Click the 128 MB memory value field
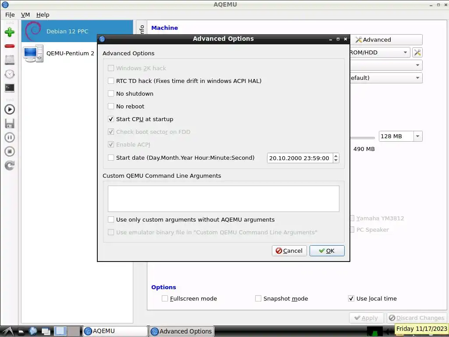 [396, 136]
